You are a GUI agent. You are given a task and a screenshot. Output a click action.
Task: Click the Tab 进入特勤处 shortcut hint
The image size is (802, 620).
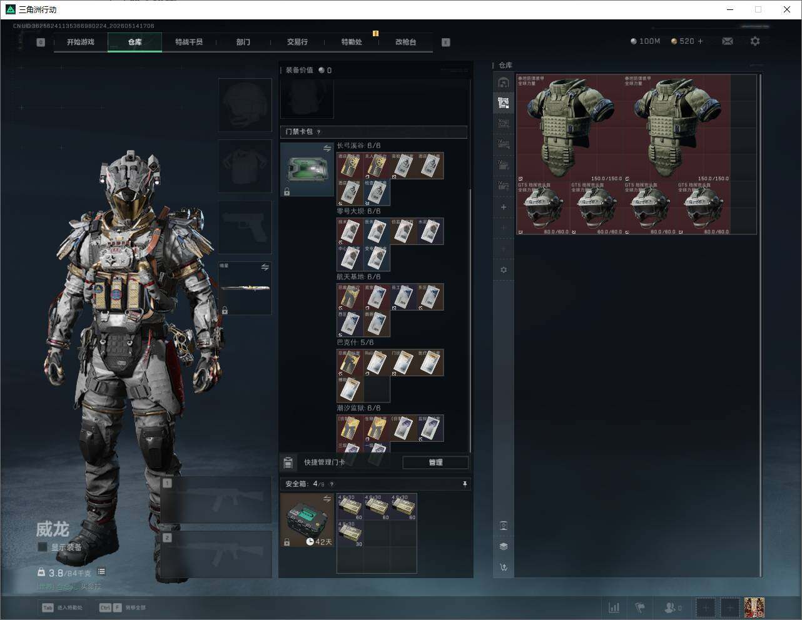tap(62, 607)
